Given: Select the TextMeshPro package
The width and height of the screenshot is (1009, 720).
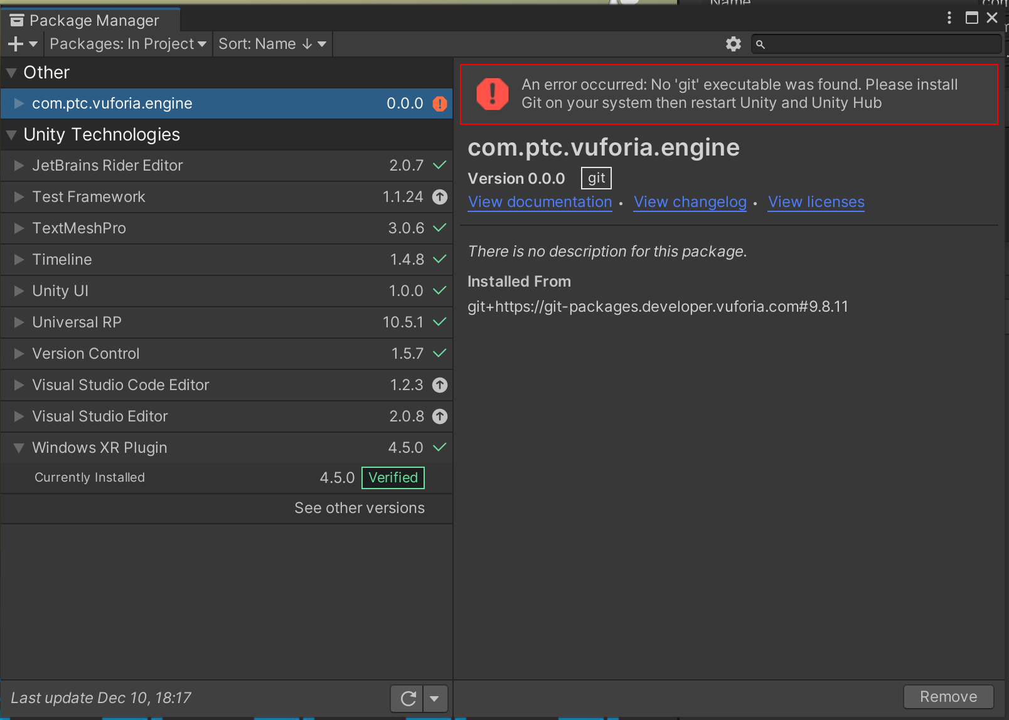Looking at the screenshot, I should (x=227, y=228).
